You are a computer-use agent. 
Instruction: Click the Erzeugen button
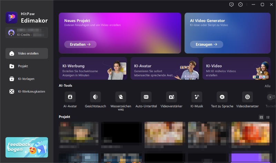tap(206, 45)
